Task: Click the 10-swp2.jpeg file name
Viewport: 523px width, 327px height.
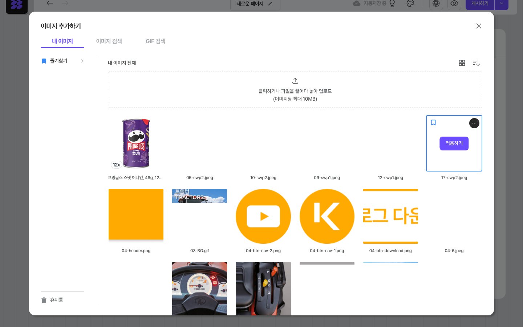Action: tap(263, 178)
